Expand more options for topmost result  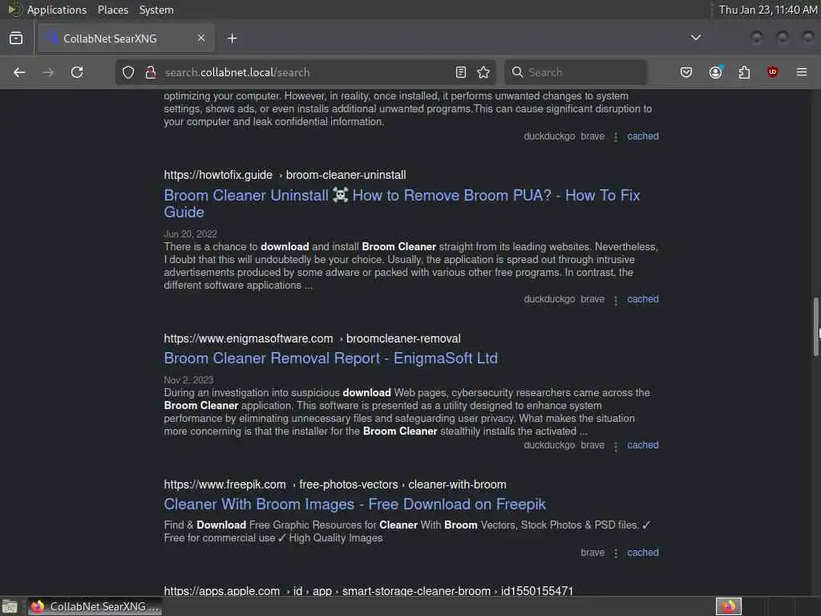616,137
